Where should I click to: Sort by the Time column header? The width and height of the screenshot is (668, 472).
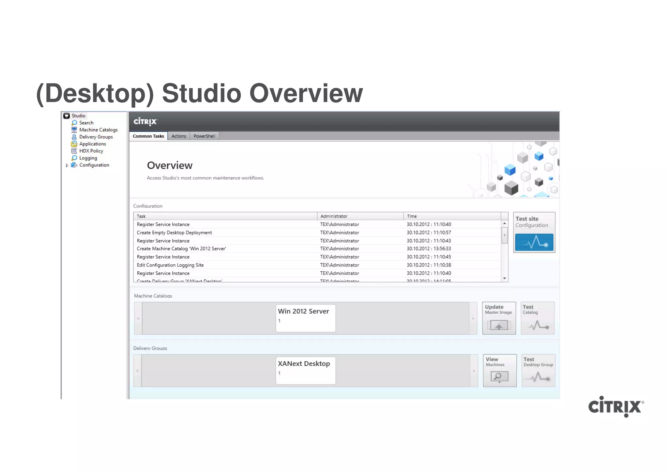[x=452, y=216]
